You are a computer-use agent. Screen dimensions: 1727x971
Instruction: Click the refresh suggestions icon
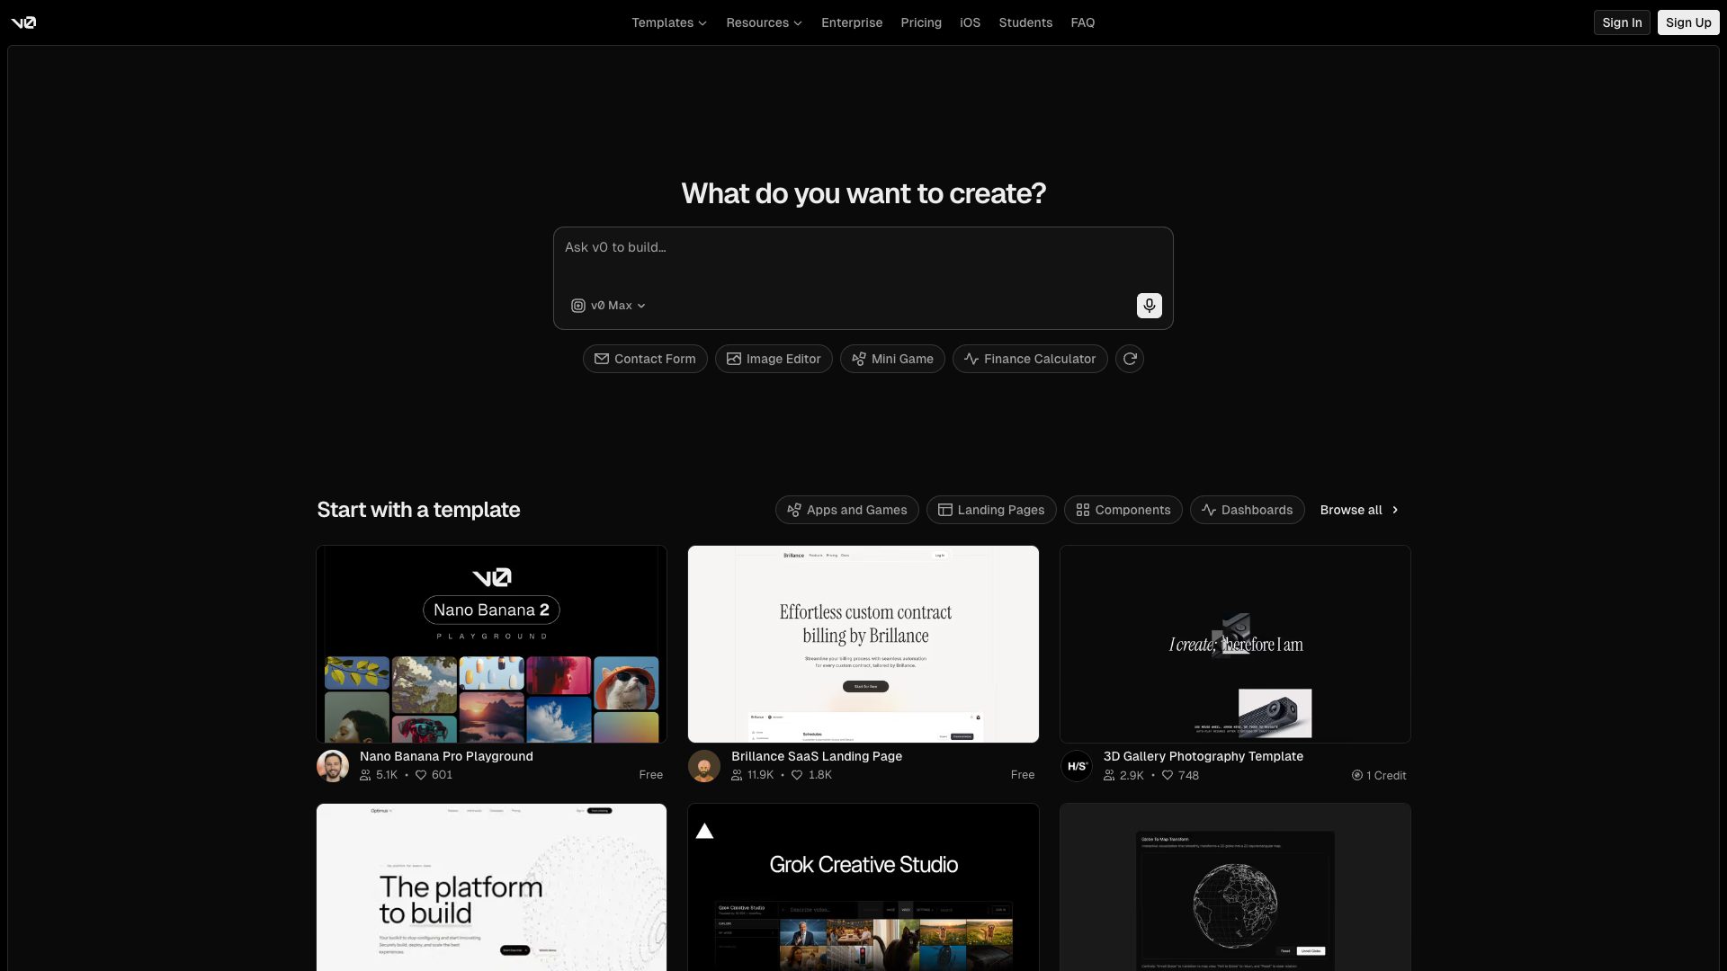tap(1130, 359)
